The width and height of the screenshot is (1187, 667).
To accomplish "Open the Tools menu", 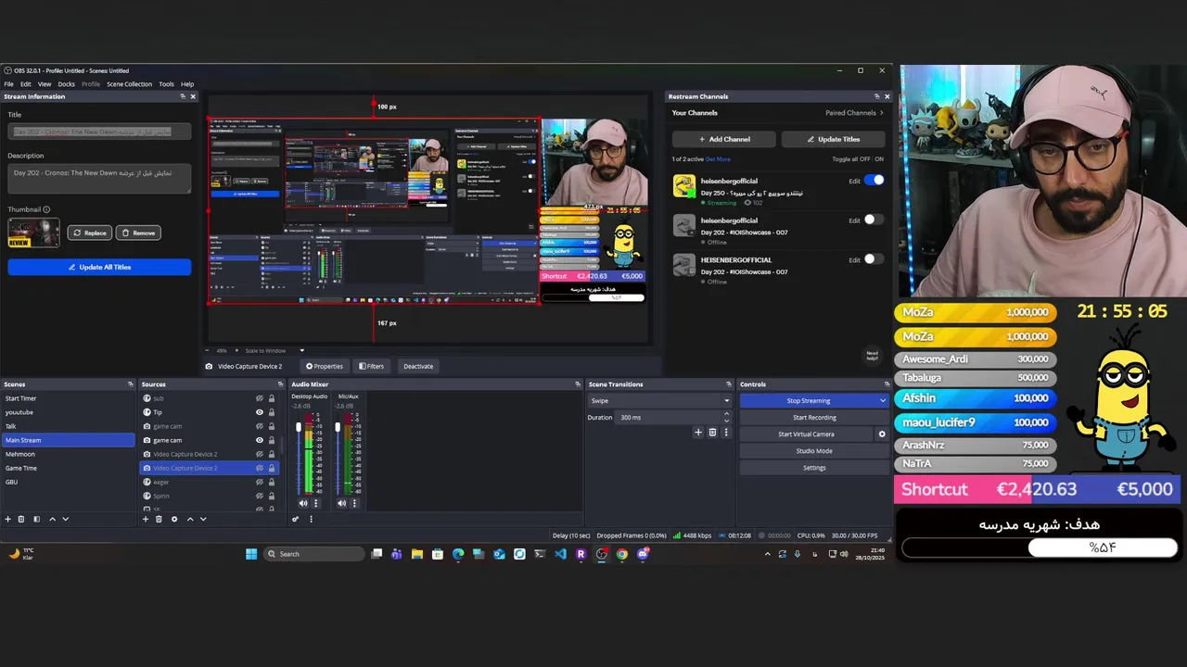I will click(x=166, y=84).
